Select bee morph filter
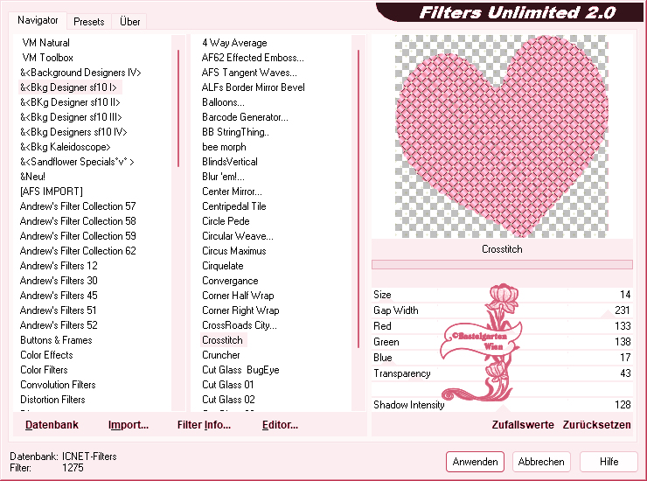 click(224, 147)
